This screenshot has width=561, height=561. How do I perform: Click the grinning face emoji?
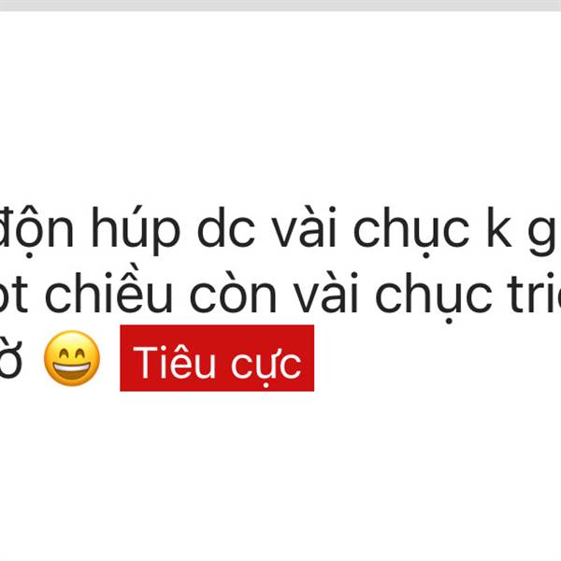(72, 358)
